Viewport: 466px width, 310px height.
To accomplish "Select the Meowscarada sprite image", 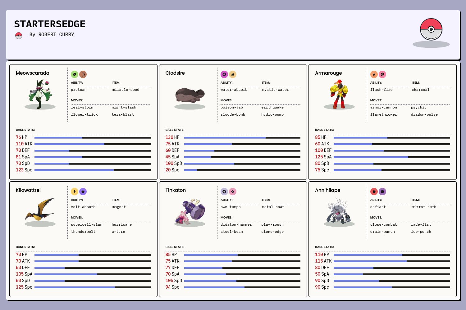I will click(x=40, y=94).
